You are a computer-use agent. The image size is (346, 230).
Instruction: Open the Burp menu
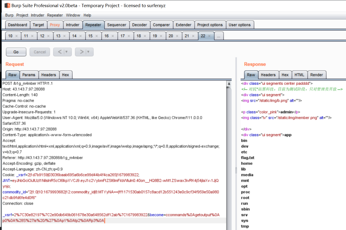pos(9,15)
